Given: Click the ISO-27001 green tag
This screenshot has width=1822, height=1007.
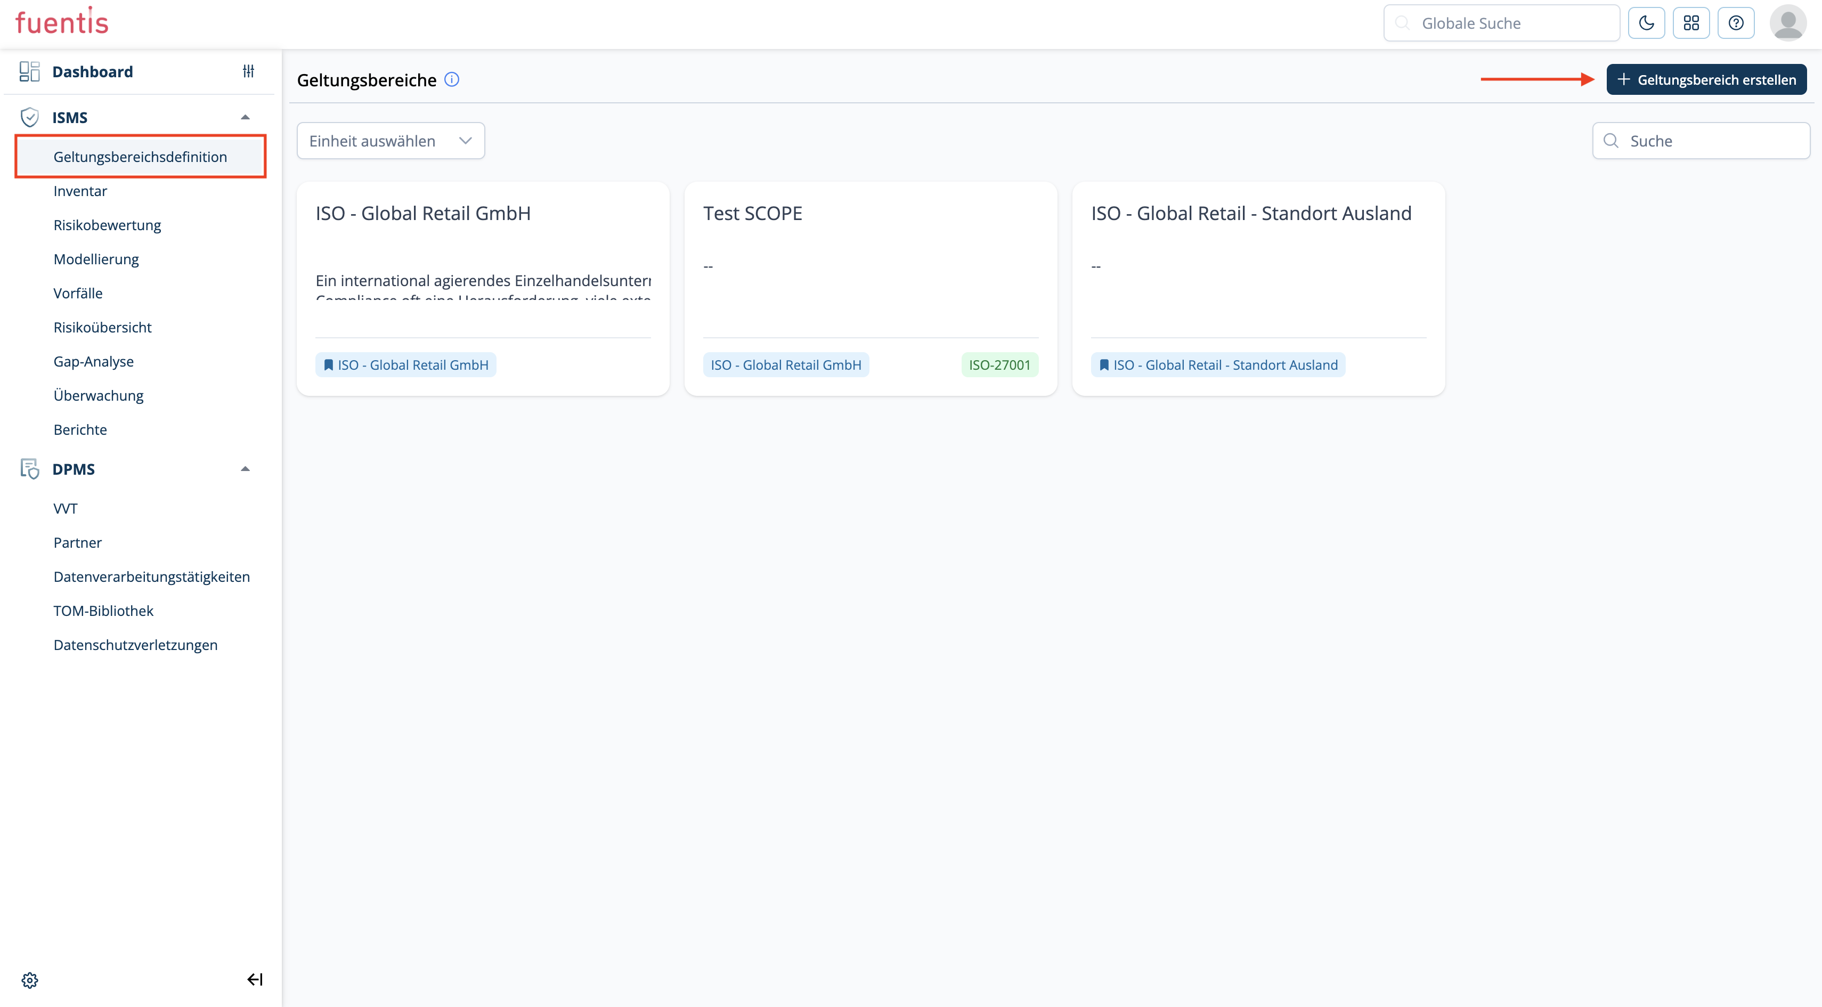Looking at the screenshot, I should point(999,365).
